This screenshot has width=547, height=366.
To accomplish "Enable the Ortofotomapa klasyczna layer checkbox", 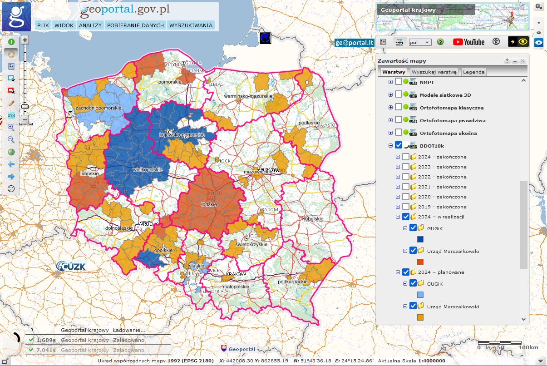I will point(399,108).
